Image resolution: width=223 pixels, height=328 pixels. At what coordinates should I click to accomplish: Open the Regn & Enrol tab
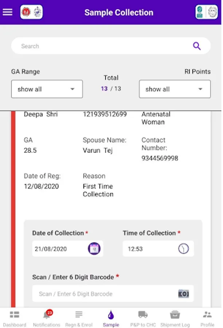click(x=79, y=318)
